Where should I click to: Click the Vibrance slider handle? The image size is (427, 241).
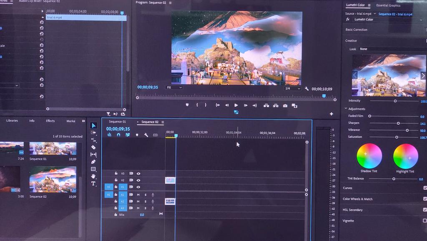pos(407,131)
